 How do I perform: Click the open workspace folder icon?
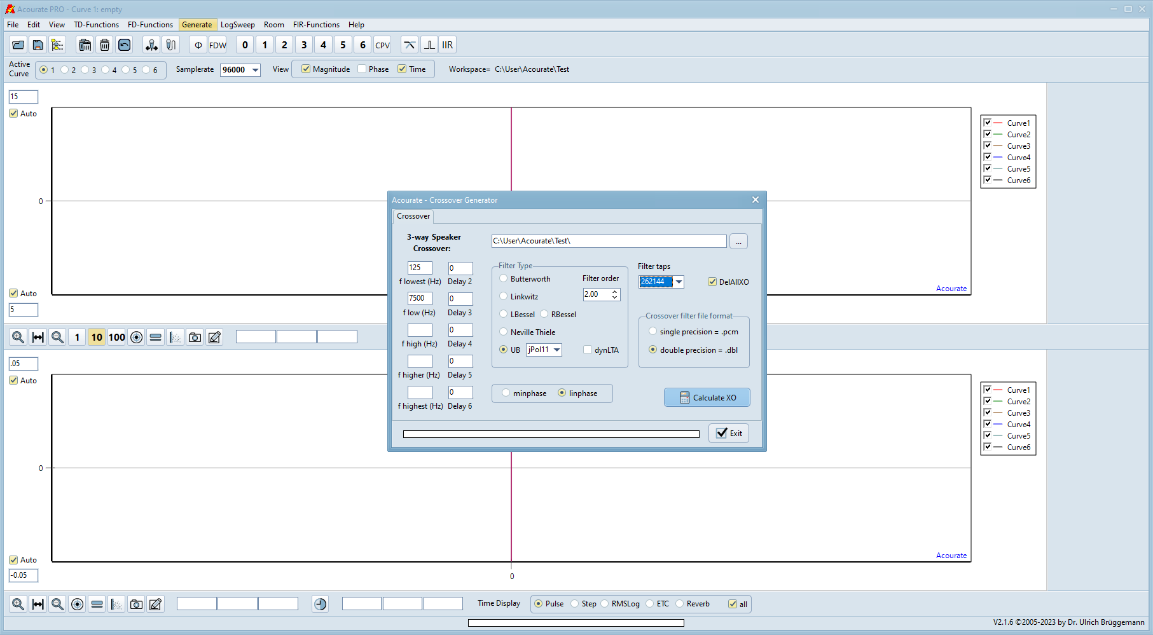pyautogui.click(x=18, y=45)
